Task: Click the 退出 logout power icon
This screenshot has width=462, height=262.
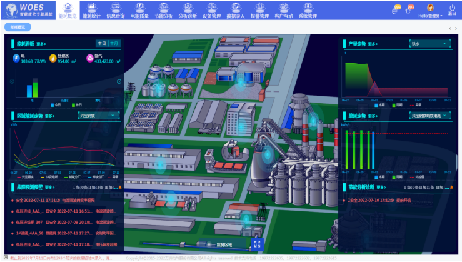Action: 452,8
